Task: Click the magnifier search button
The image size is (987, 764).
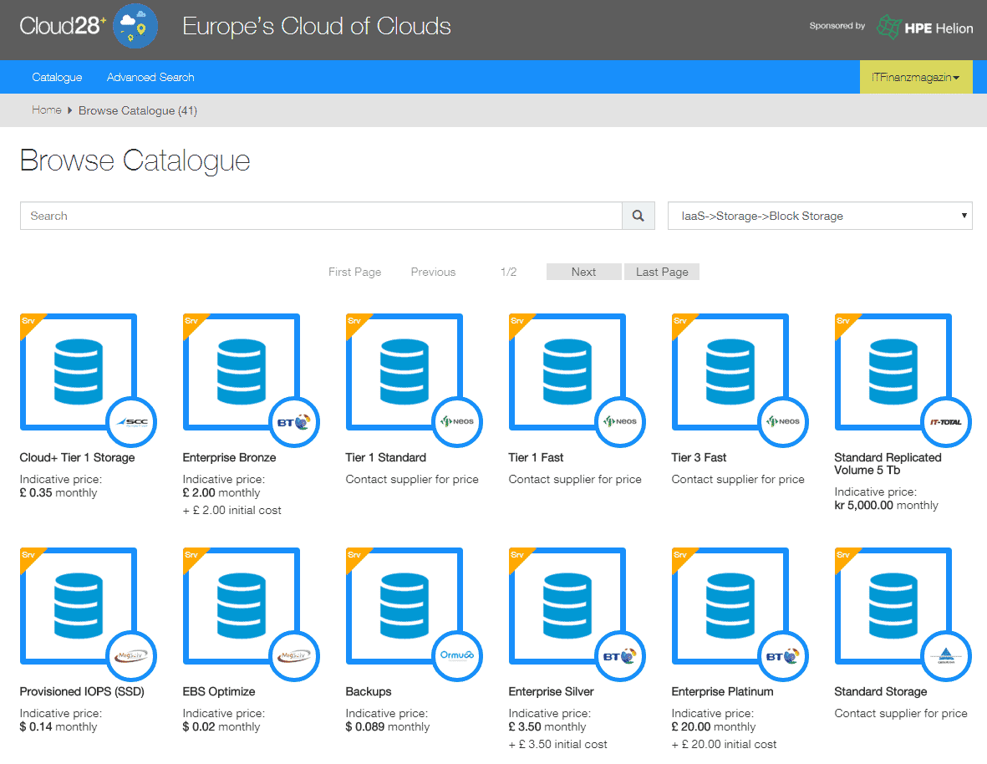Action: (638, 216)
